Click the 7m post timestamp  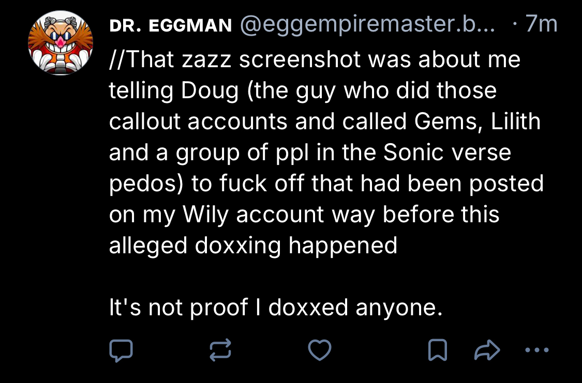[541, 25]
